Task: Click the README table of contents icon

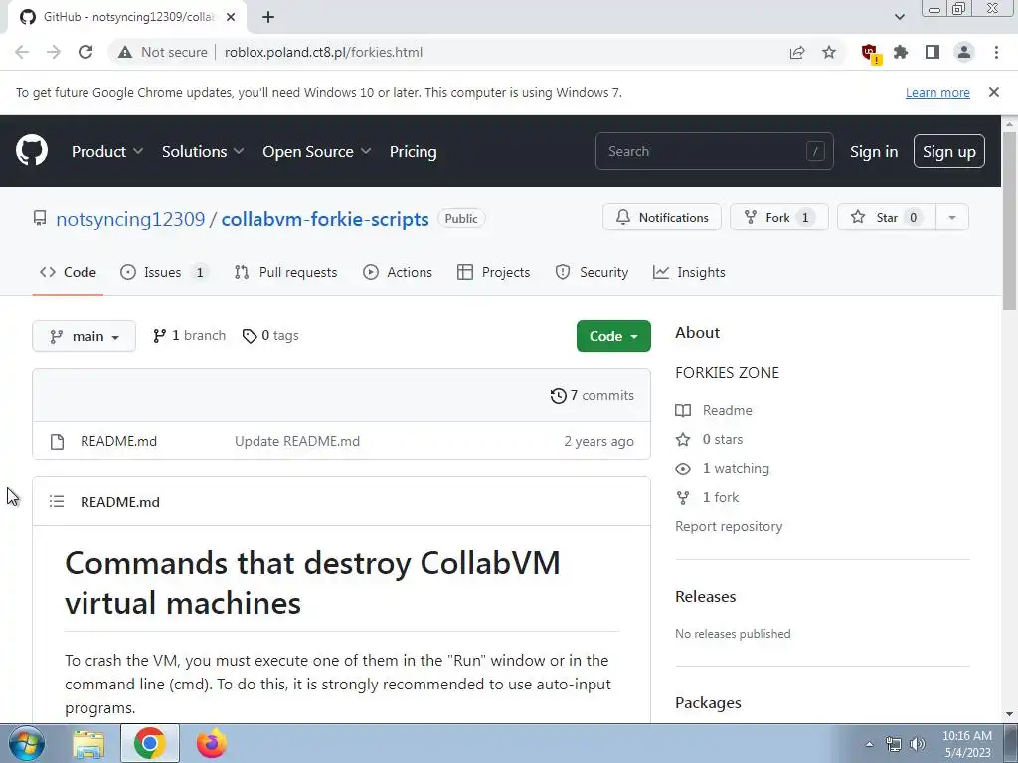Action: tap(57, 501)
